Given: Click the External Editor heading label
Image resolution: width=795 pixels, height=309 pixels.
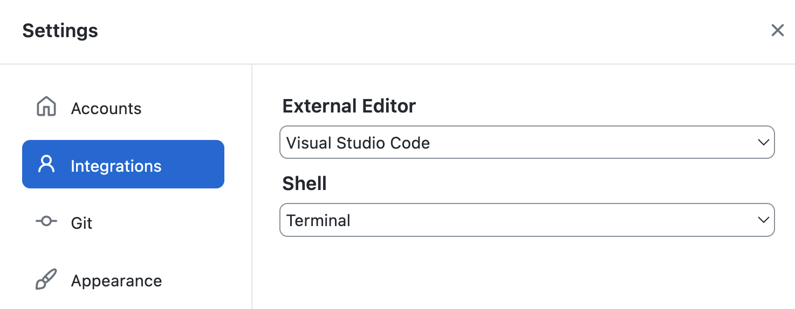Looking at the screenshot, I should click(349, 106).
